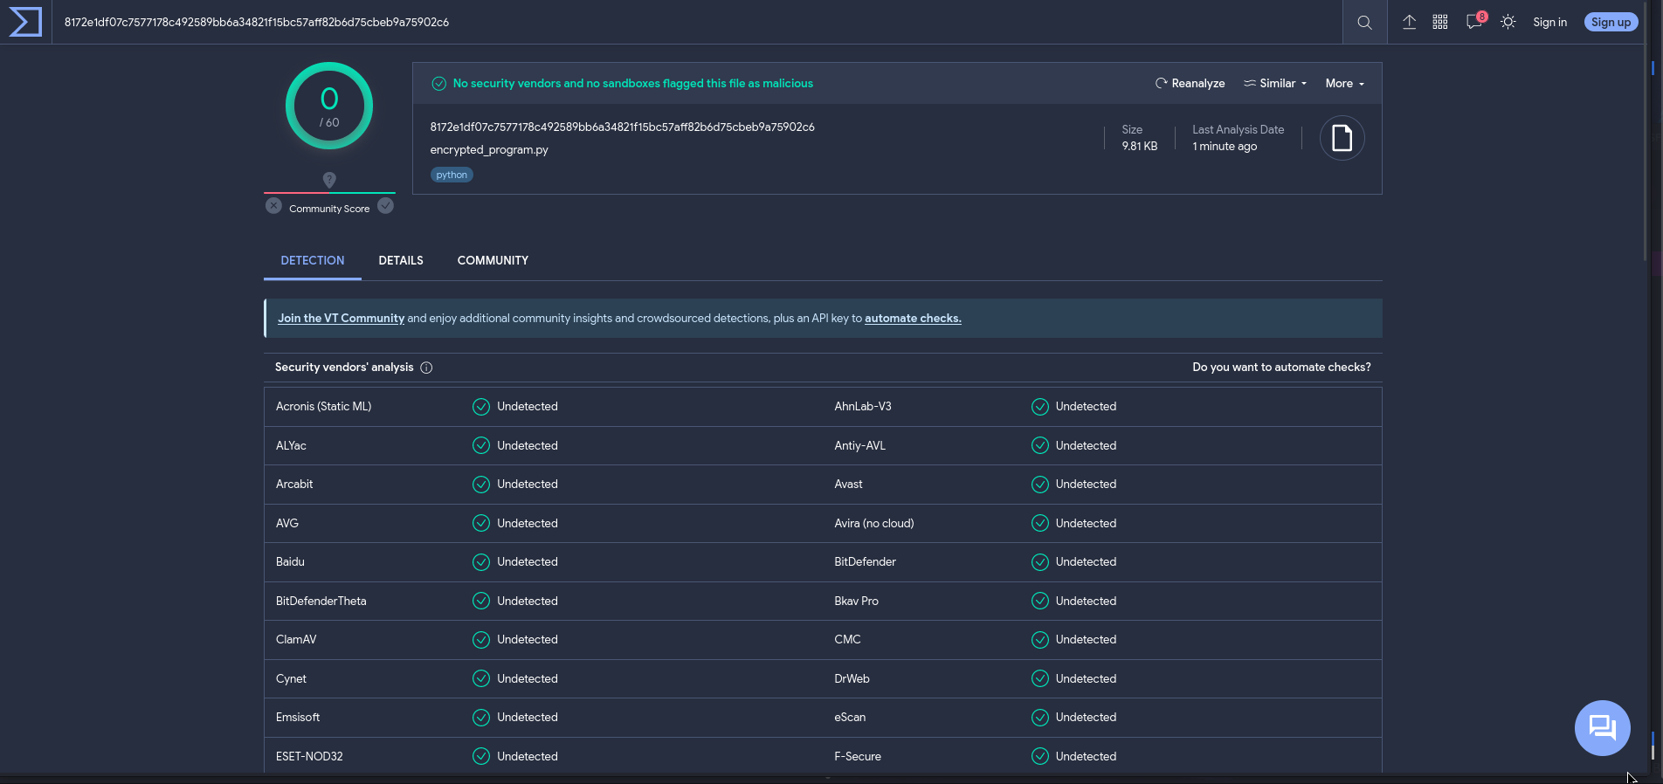1663x784 pixels.
Task: Expand the Similar dropdown
Action: pos(1275,84)
